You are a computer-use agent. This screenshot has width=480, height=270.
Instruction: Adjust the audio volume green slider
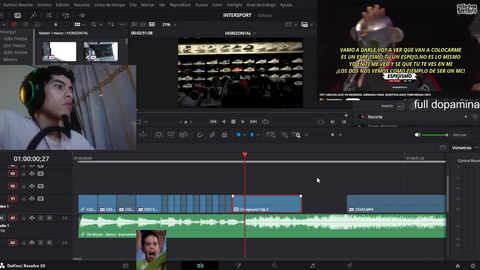(x=435, y=135)
